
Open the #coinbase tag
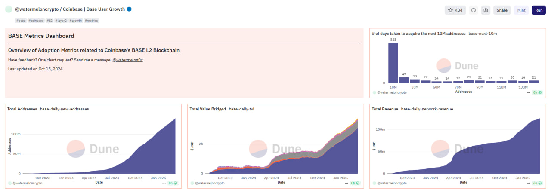pos(36,20)
